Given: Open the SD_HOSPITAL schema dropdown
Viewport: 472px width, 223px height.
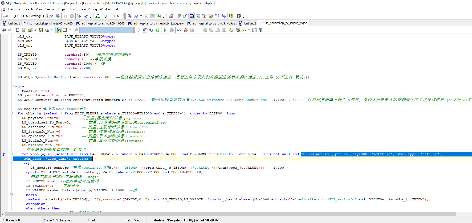Looking at the screenshot, I should (124, 16).
